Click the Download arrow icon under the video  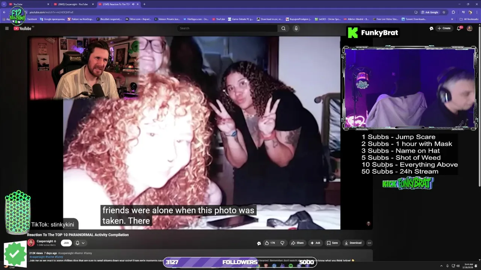click(346, 243)
